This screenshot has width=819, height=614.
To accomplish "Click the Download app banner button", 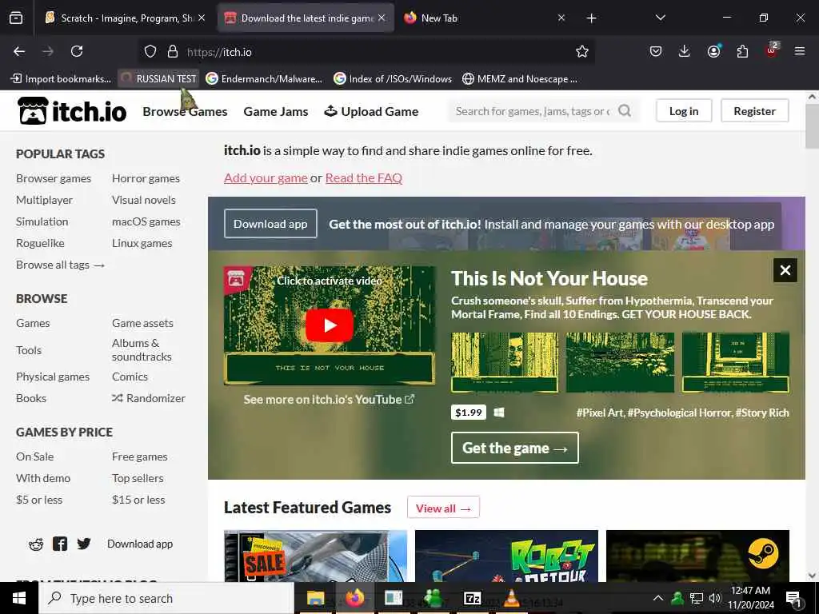I will 270,224.
